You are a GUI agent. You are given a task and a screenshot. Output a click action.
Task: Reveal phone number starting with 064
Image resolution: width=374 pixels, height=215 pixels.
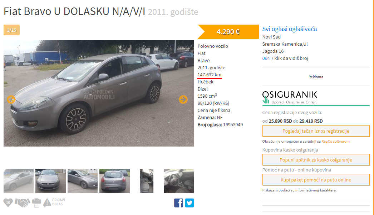[x=285, y=58]
